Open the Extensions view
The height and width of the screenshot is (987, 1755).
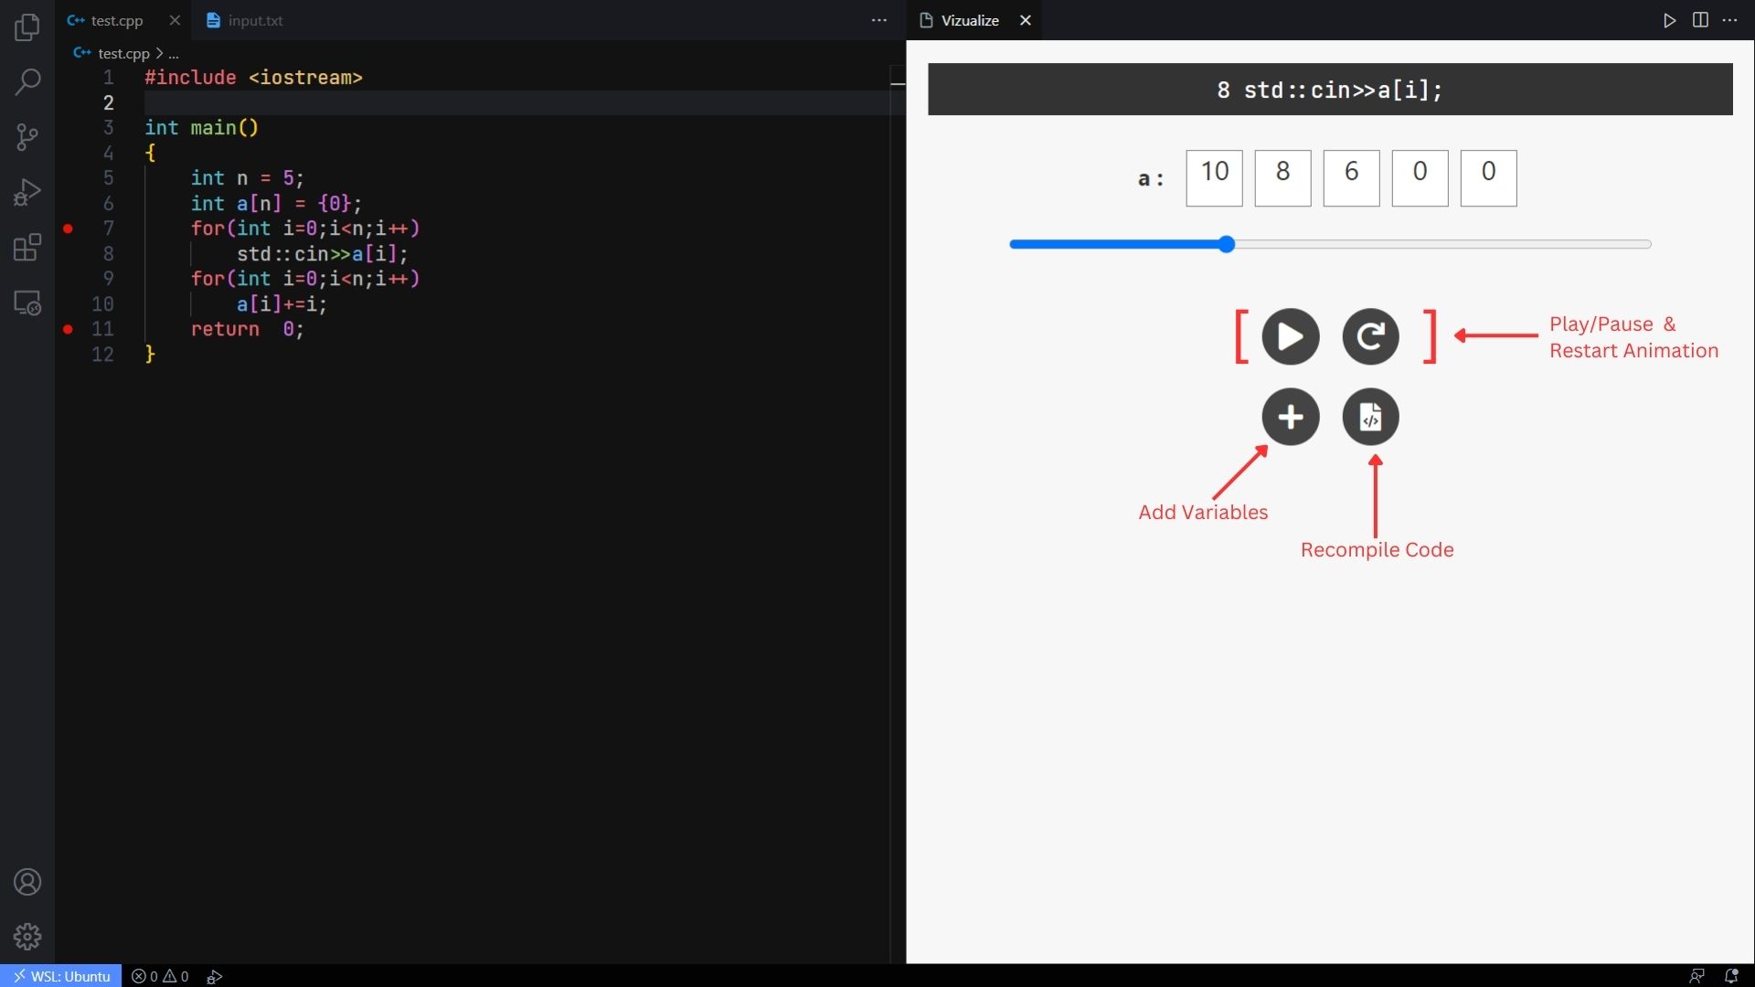[x=27, y=247]
